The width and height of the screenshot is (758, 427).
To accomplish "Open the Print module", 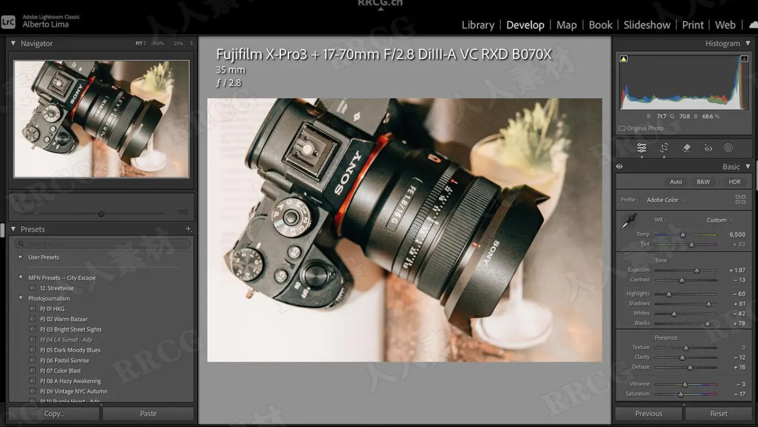I will 693,25.
